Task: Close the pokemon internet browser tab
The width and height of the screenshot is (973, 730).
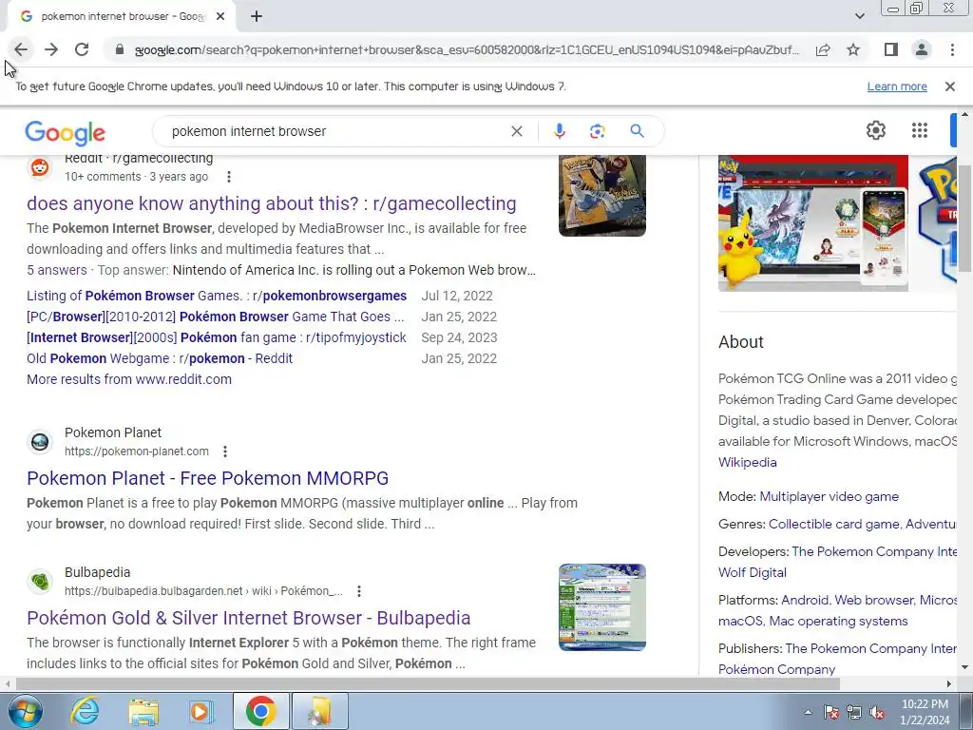Action: (220, 16)
